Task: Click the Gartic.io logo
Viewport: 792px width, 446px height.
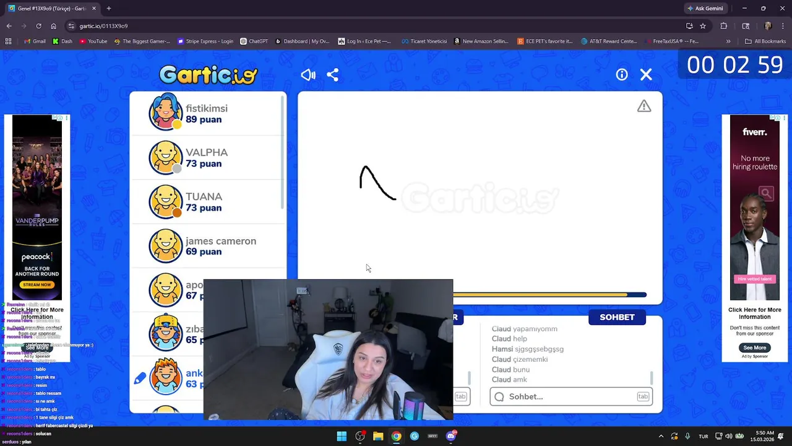Action: (x=208, y=75)
